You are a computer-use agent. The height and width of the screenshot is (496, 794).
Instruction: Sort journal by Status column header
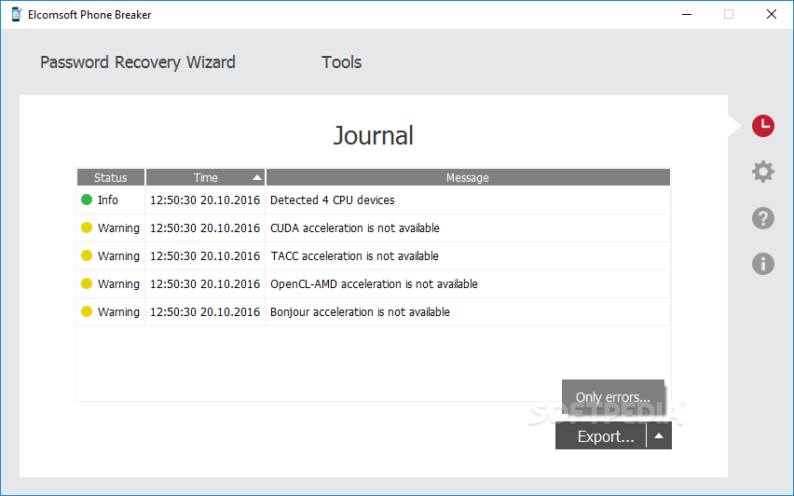(110, 177)
